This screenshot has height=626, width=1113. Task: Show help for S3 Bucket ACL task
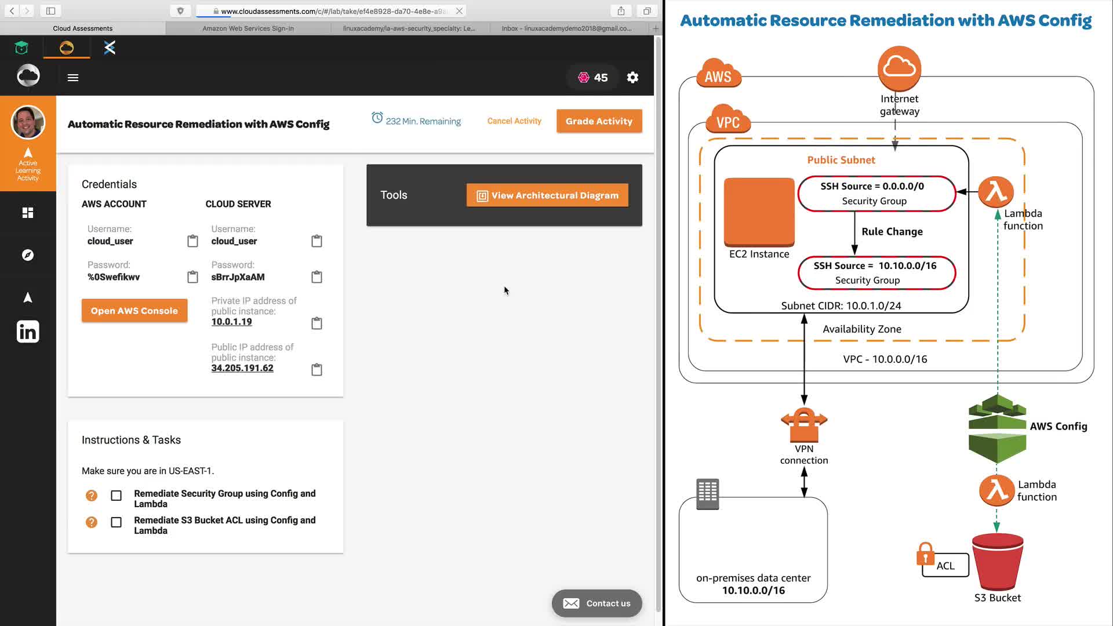(92, 523)
